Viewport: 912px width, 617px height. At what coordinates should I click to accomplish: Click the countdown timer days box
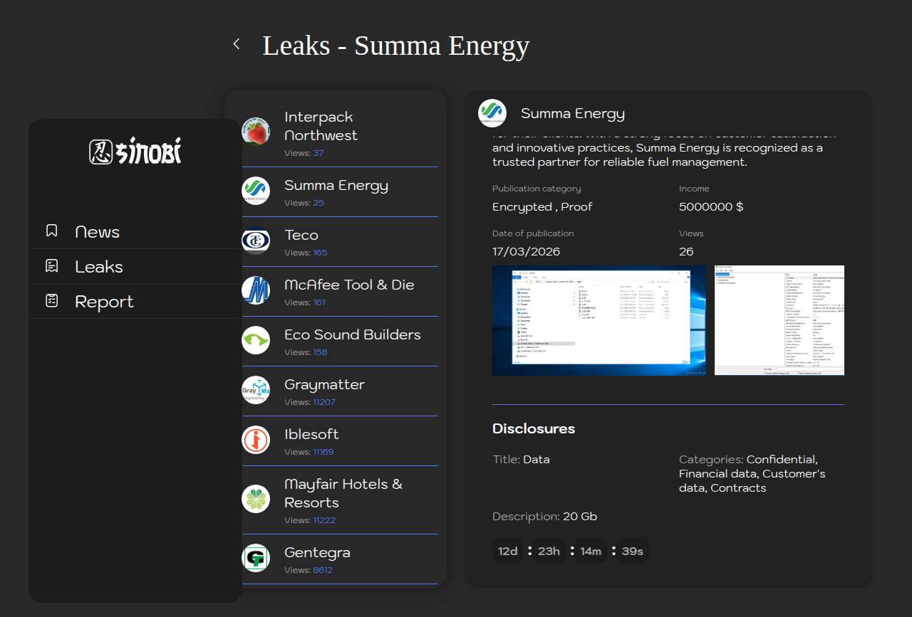click(507, 551)
